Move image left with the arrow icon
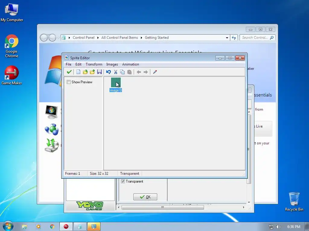 click(139, 72)
